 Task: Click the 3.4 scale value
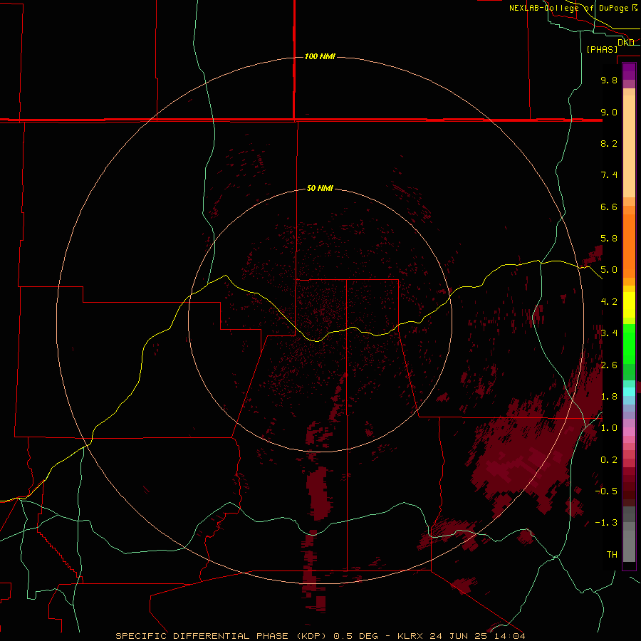pos(609,333)
